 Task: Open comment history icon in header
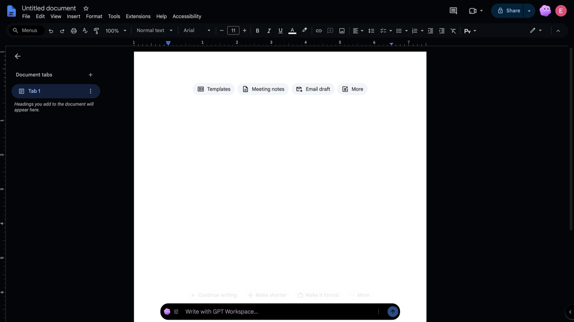[453, 11]
